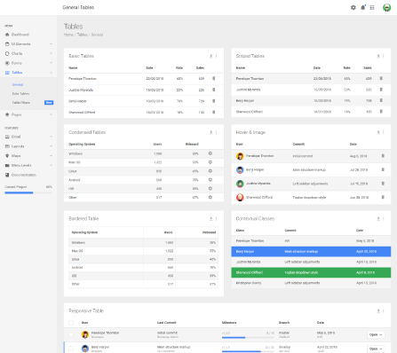Go to Tables in the breadcrumb
The height and width of the screenshot is (353, 397).
(82, 35)
